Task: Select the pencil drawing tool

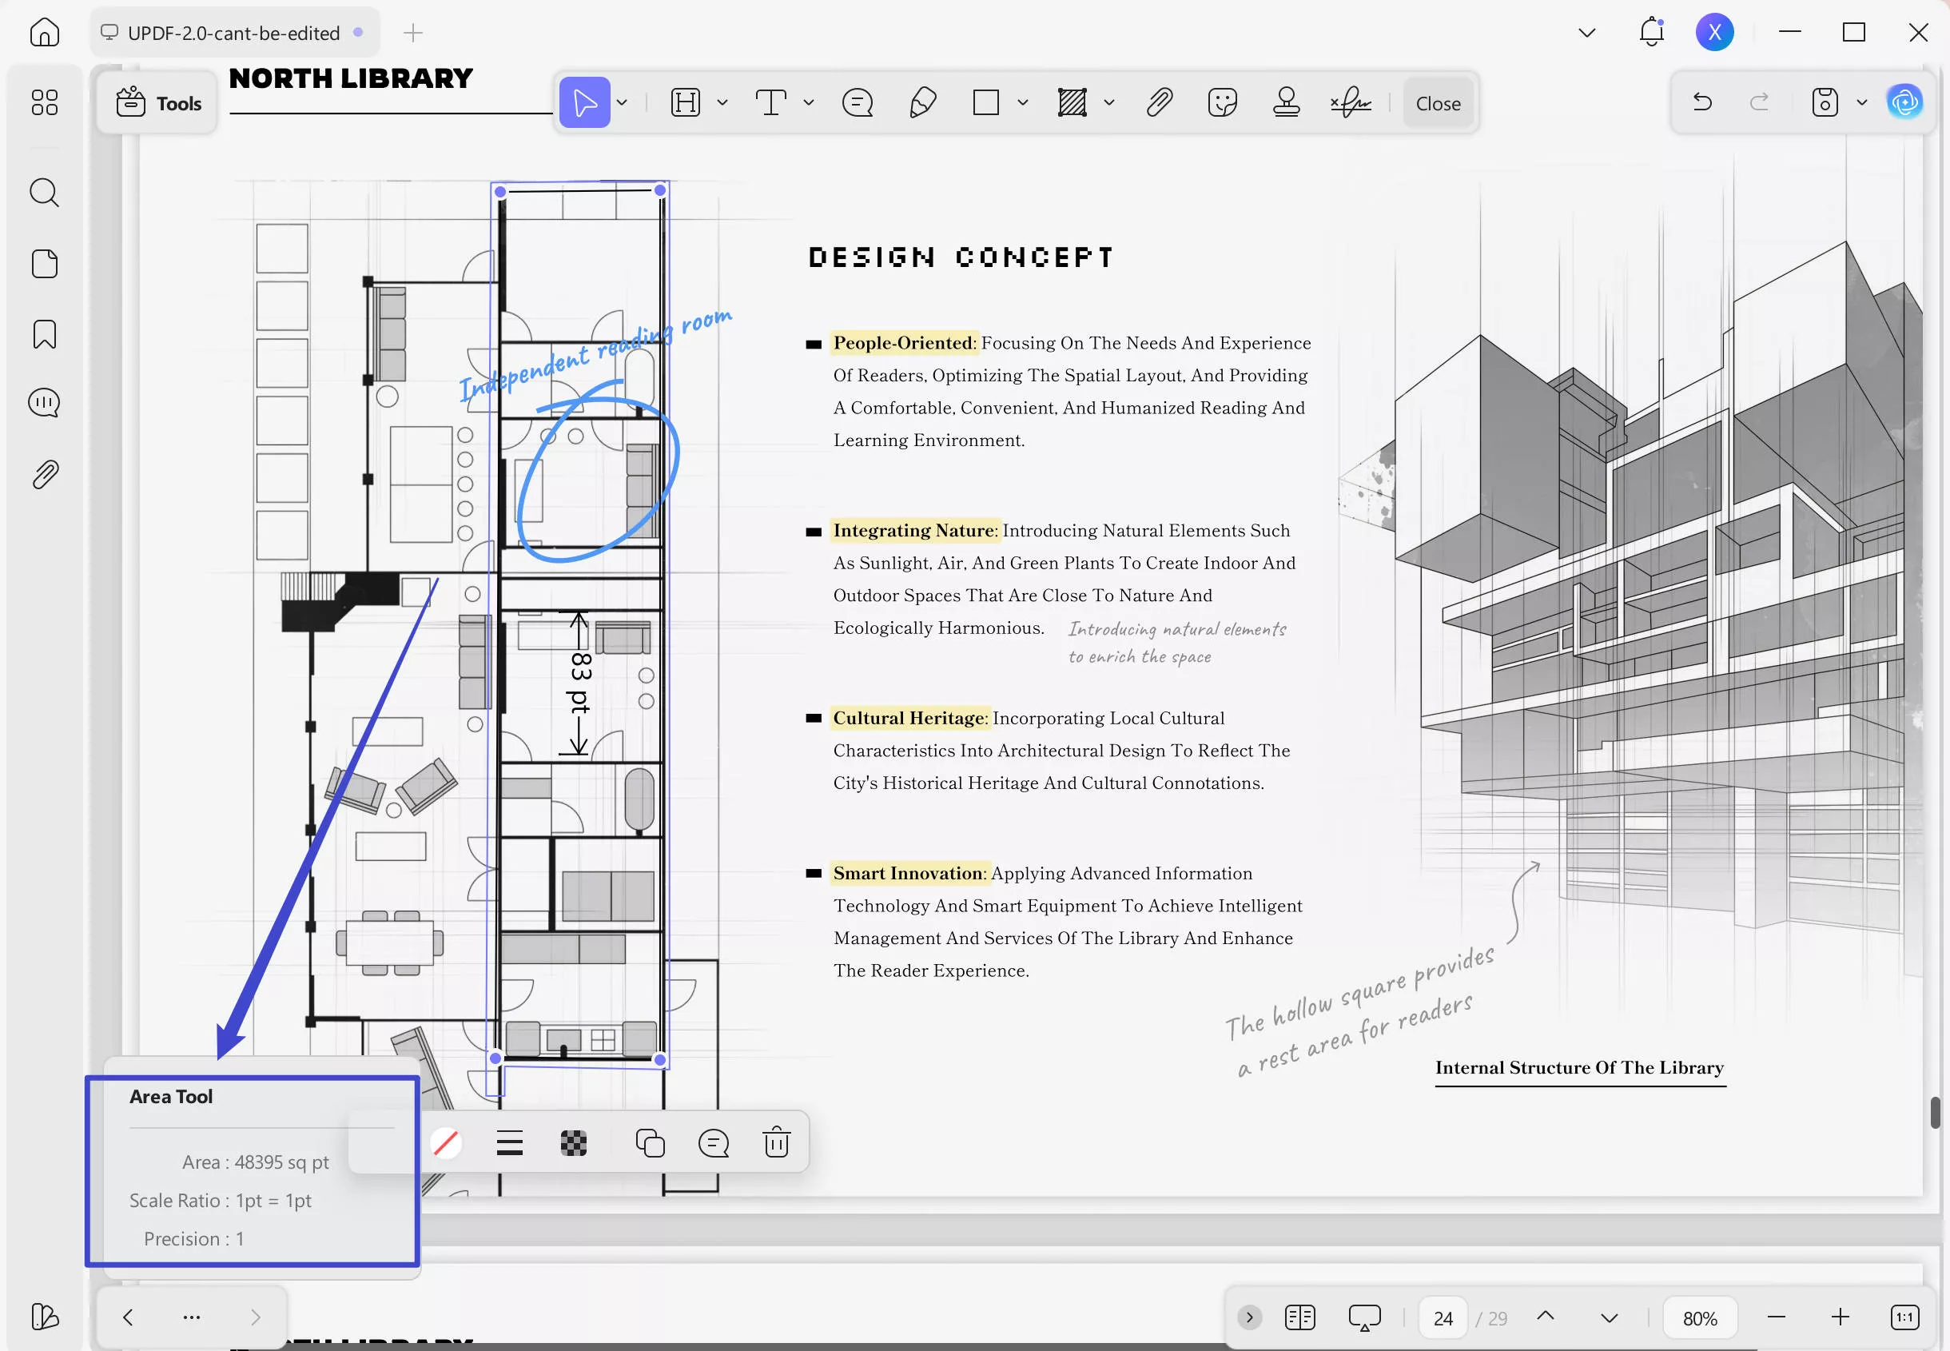Action: tap(922, 103)
